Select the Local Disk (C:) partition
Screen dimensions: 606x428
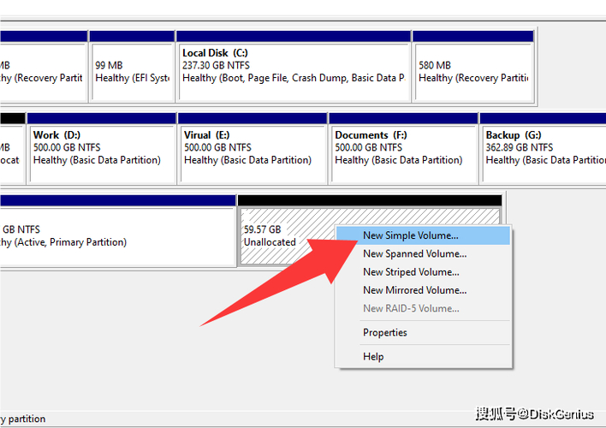(x=294, y=67)
